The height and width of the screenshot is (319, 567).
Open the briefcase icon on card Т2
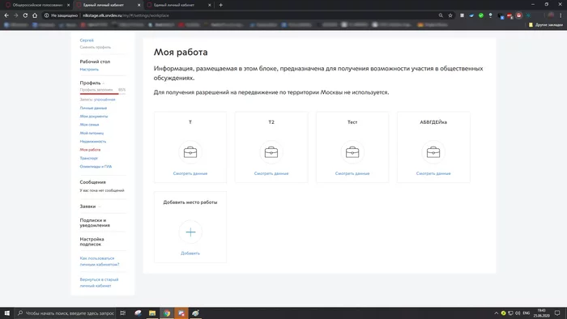click(271, 152)
